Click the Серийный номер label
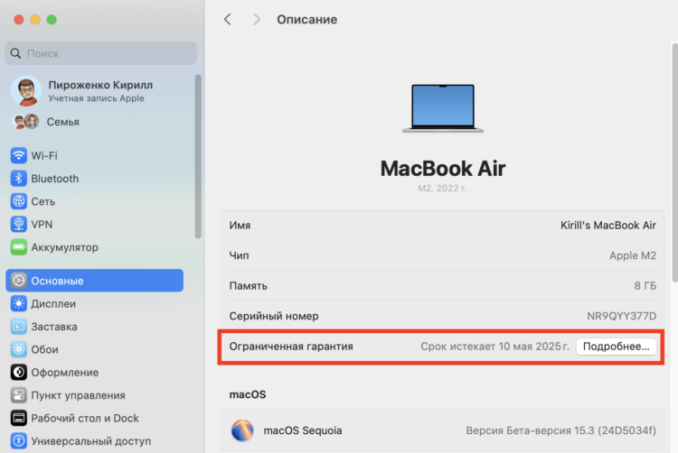 274,316
